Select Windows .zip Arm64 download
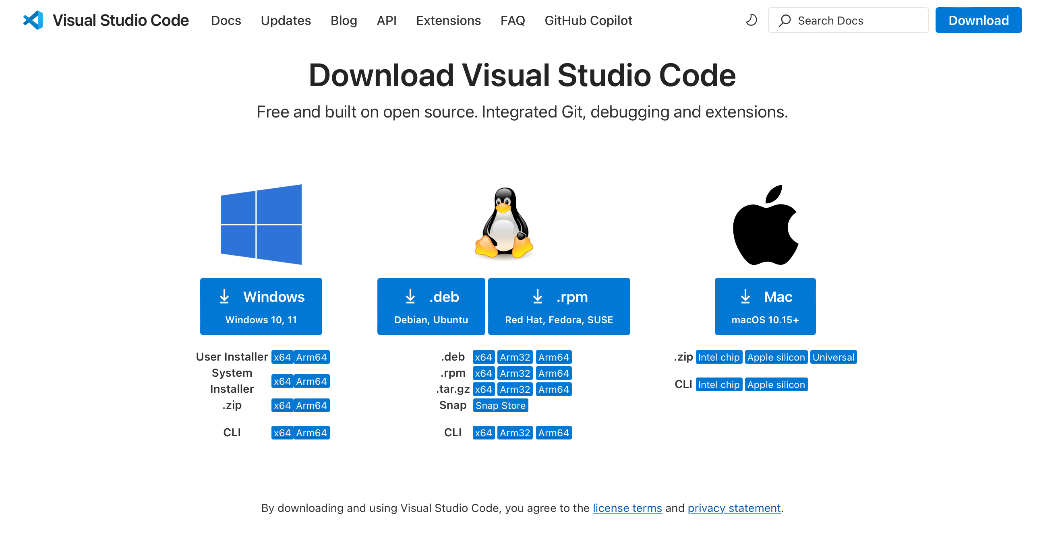 (x=311, y=406)
